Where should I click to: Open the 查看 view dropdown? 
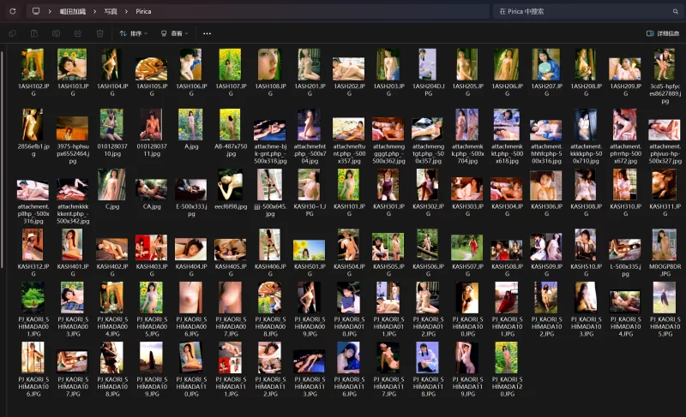174,33
